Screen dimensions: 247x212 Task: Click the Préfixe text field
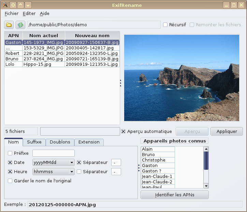click(54, 153)
